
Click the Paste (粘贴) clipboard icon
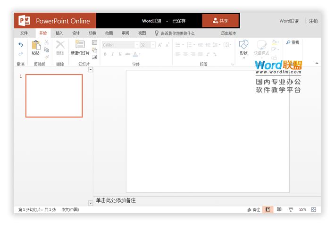click(36, 45)
